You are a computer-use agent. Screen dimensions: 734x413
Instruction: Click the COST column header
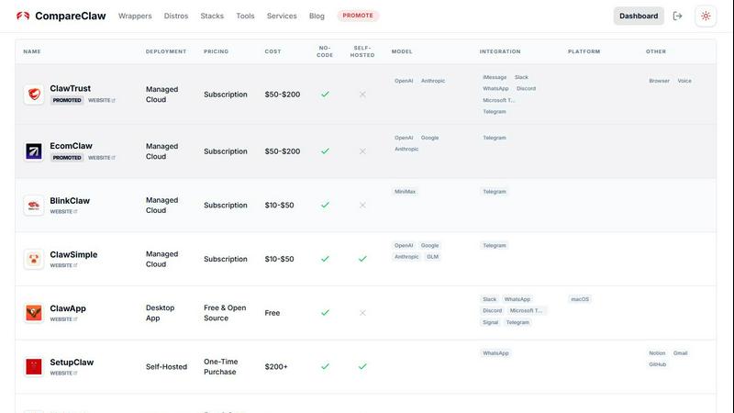(x=272, y=51)
